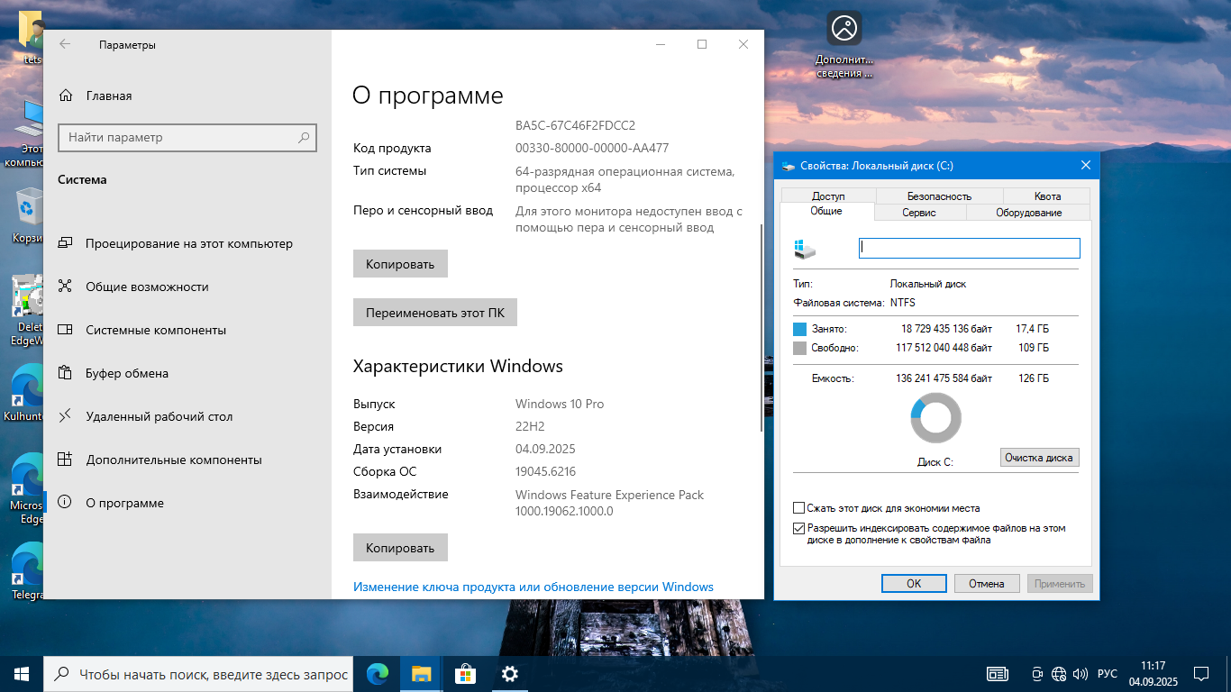The width and height of the screenshot is (1231, 692).
Task: Click the disk usage donut chart
Action: coord(936,418)
